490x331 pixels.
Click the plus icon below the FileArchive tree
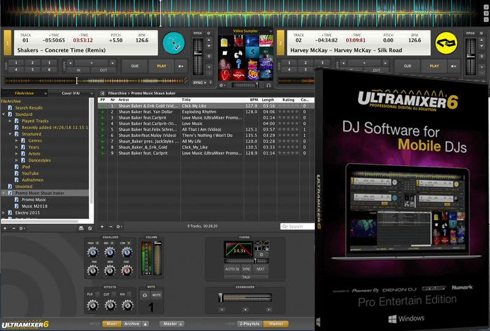click(x=5, y=228)
